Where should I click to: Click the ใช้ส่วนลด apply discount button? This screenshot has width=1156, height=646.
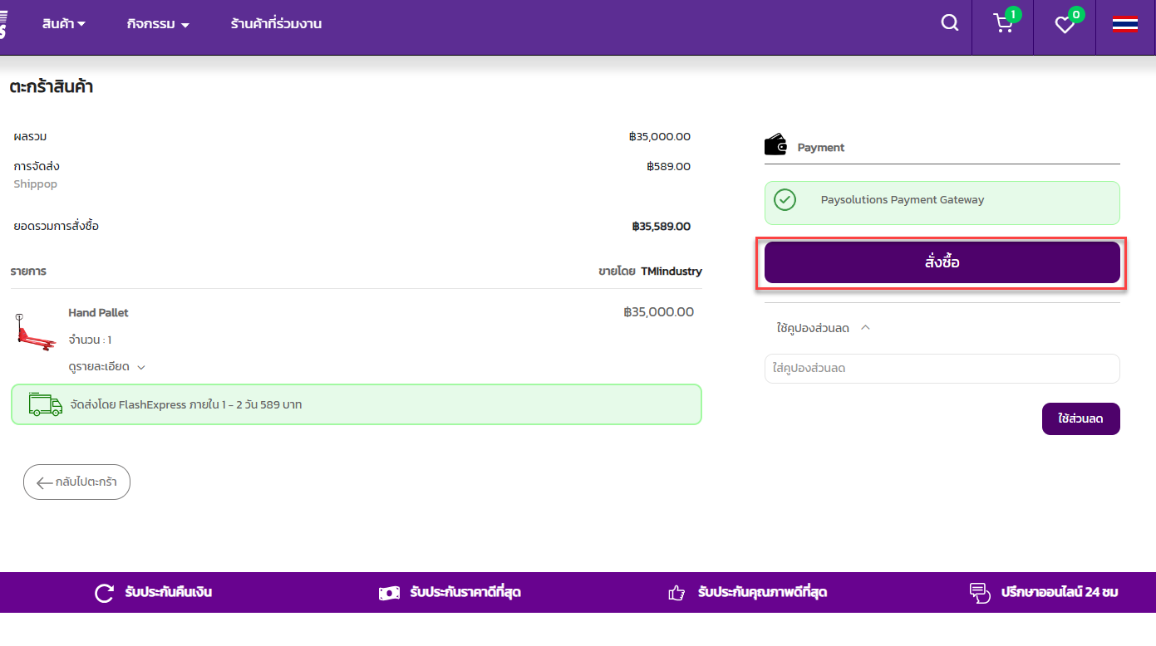1080,419
